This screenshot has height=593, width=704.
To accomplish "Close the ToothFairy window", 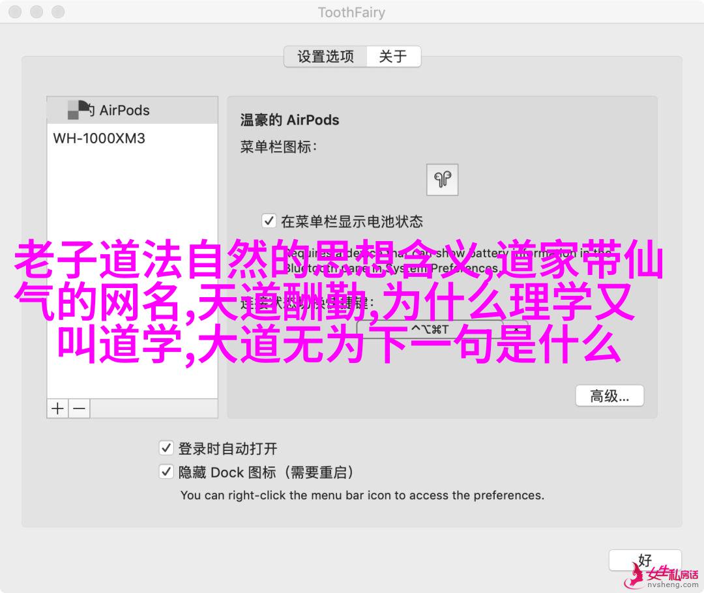I will 15,12.
